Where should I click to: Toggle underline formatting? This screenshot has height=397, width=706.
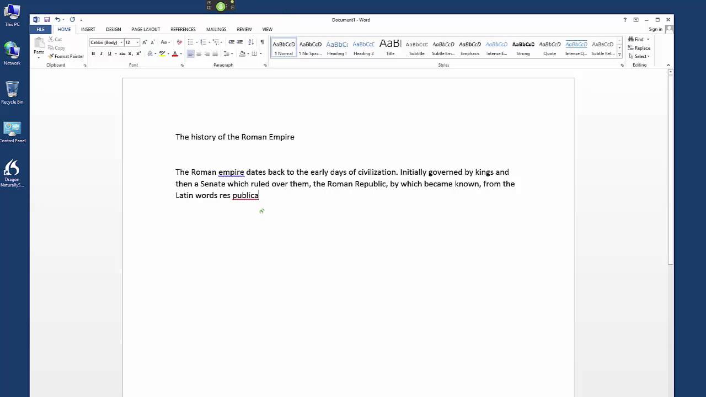(109, 53)
